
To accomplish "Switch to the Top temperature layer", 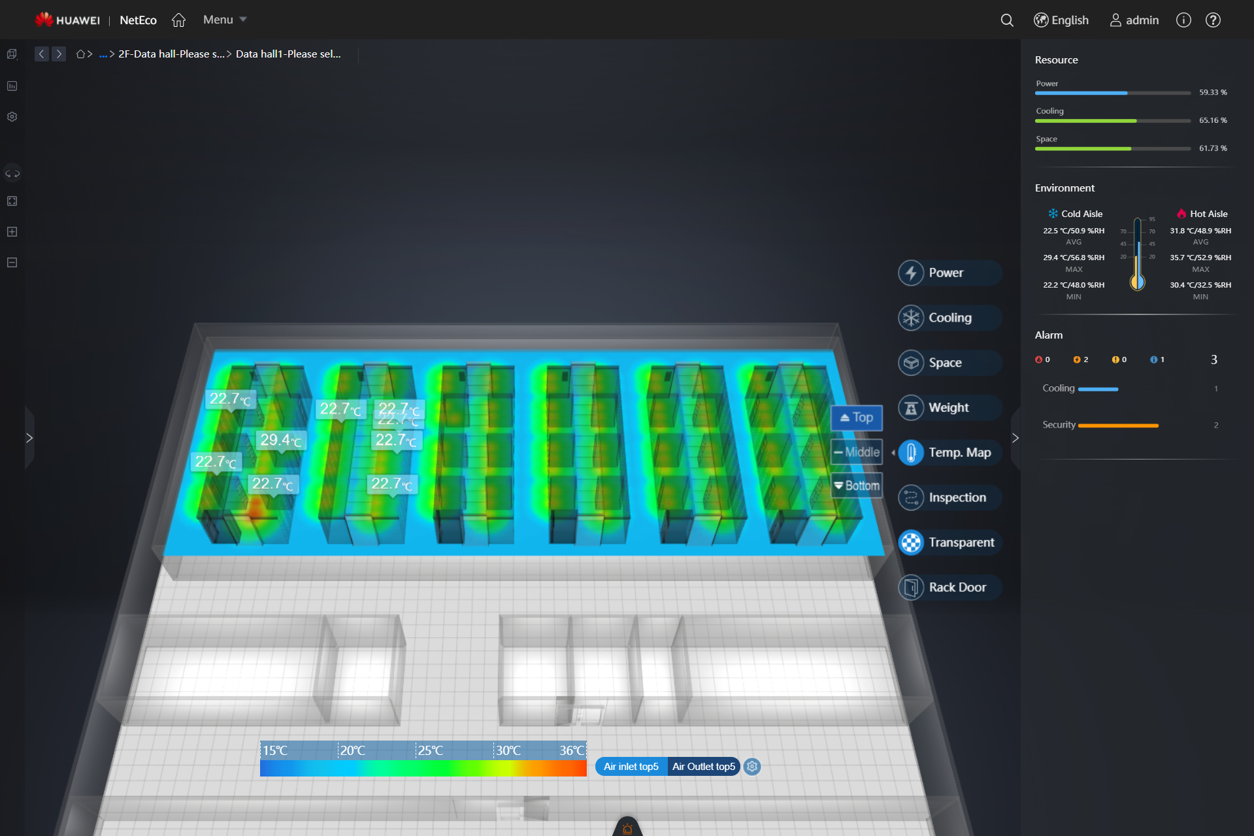I will coord(856,418).
